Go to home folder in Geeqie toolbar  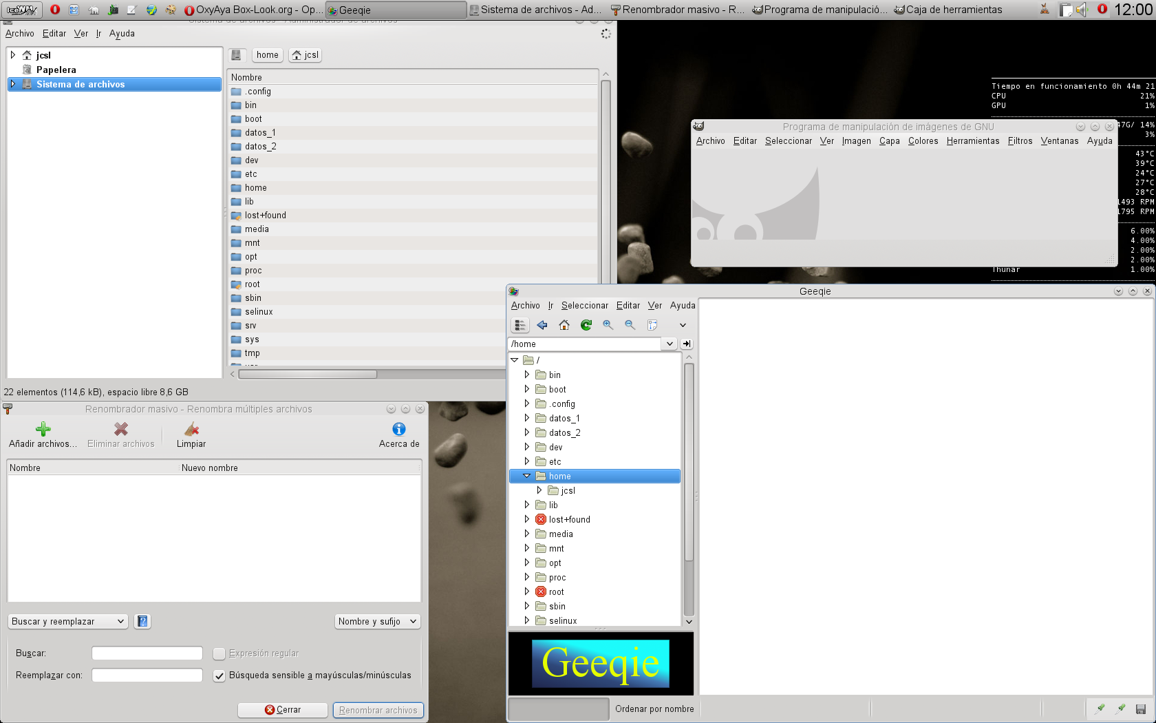click(x=564, y=325)
